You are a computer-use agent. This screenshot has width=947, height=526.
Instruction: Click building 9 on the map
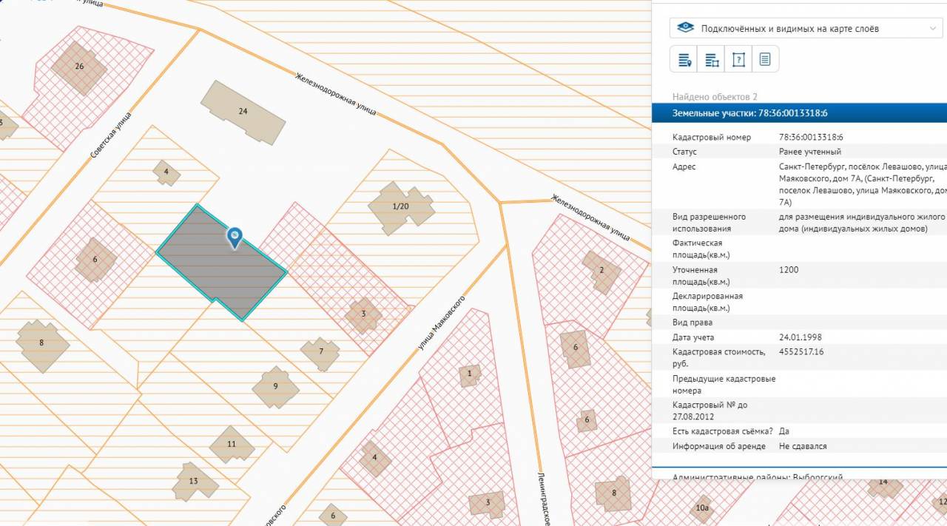[275, 386]
